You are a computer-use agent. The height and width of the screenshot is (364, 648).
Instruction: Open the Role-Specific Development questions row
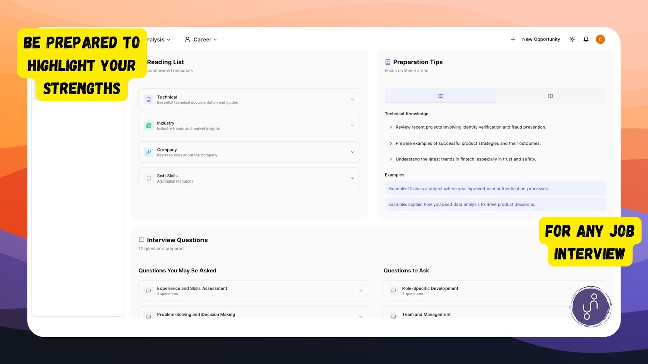495,291
